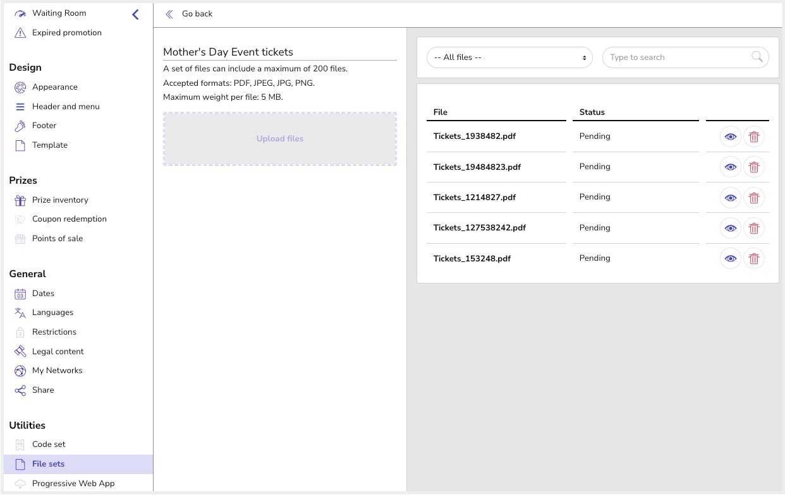Click the file name Tickets_153248.pdf

pos(472,259)
